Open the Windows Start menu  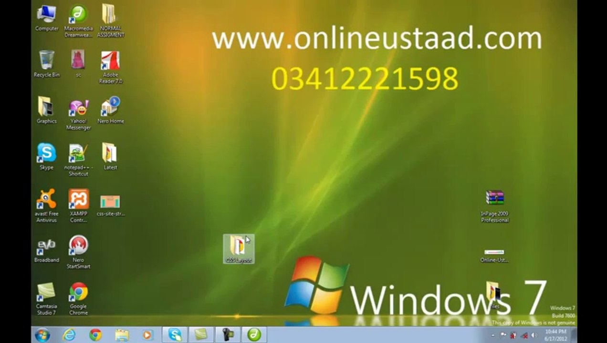[x=42, y=335]
